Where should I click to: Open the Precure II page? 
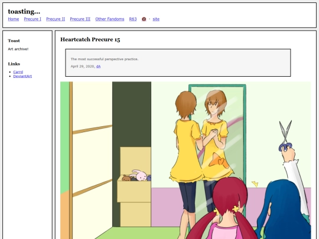[56, 19]
